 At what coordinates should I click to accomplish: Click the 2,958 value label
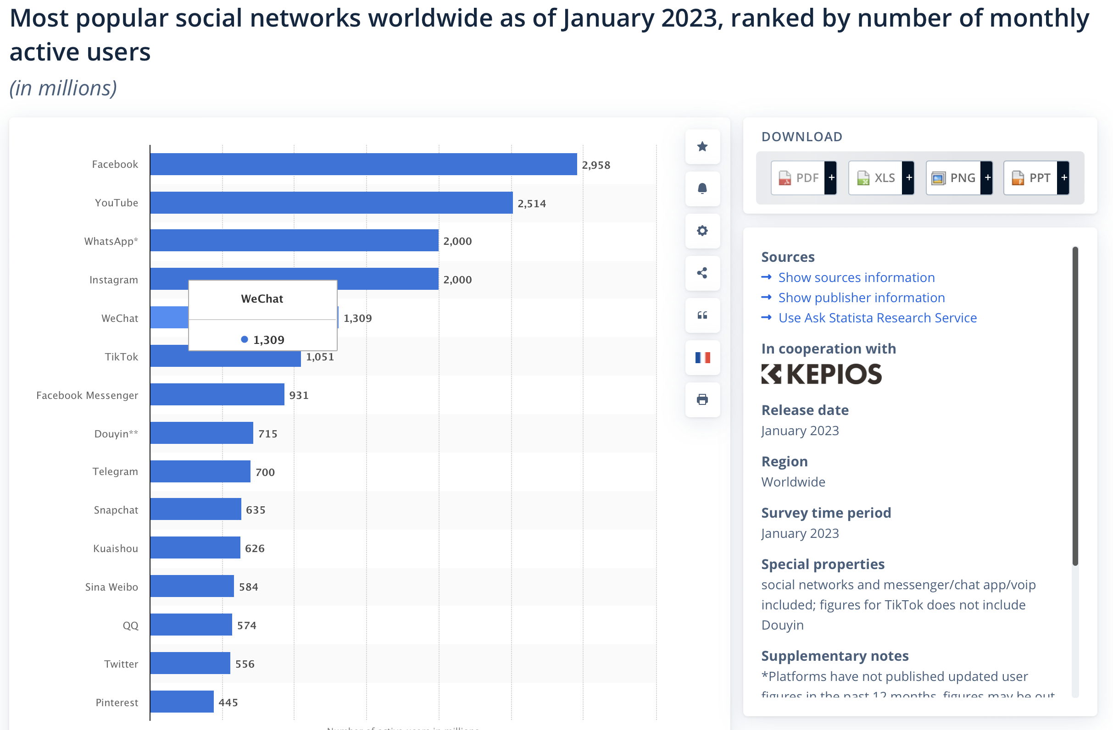[596, 165]
